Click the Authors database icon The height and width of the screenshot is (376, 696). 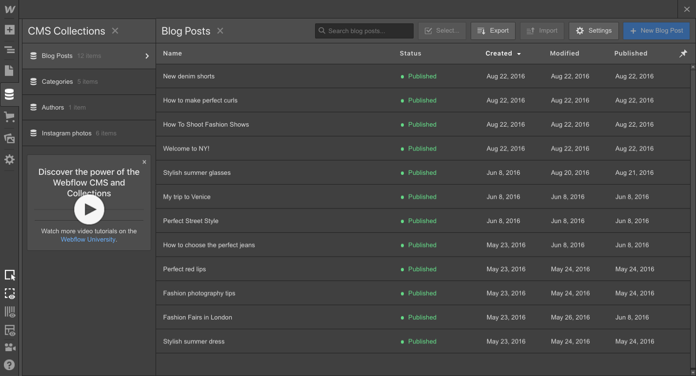34,108
